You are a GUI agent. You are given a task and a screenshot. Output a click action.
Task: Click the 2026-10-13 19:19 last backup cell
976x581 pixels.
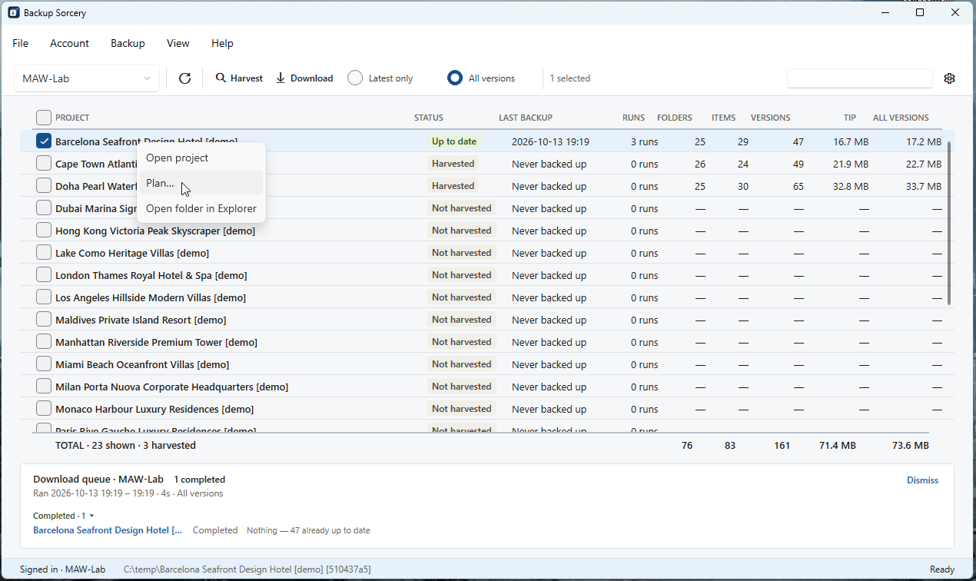(x=550, y=141)
